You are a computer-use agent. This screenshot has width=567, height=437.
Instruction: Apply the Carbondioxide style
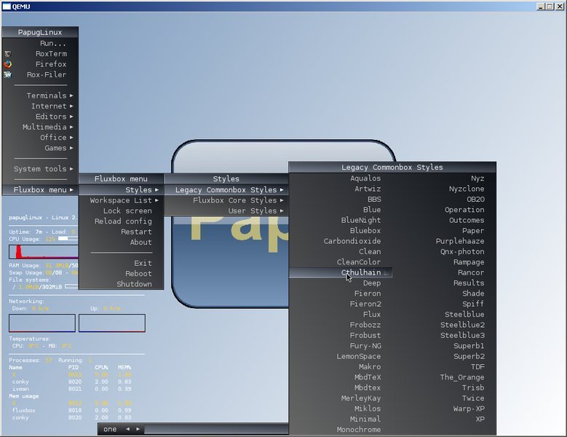pyautogui.click(x=341, y=241)
